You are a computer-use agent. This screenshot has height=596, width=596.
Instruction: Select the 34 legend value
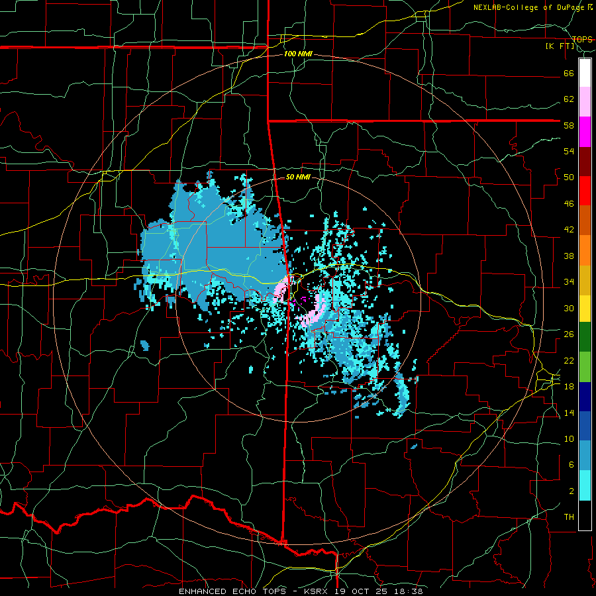tap(569, 282)
